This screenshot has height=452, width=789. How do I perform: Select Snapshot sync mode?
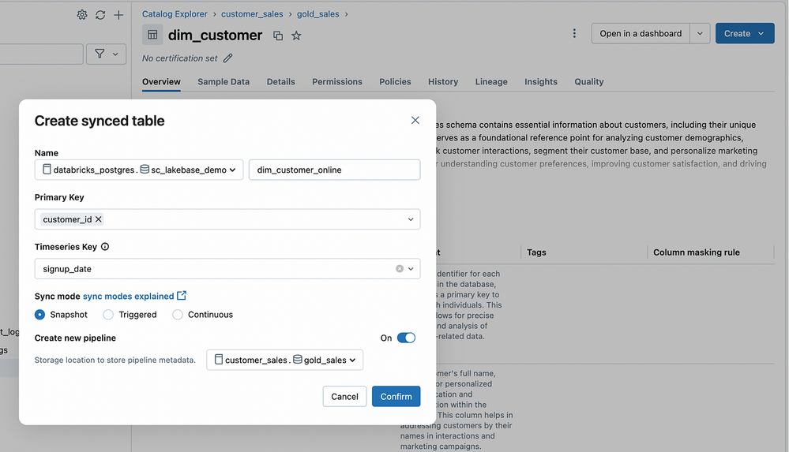40,315
